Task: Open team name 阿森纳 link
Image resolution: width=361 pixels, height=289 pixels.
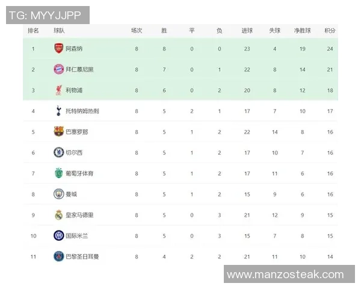Action: 75,49
